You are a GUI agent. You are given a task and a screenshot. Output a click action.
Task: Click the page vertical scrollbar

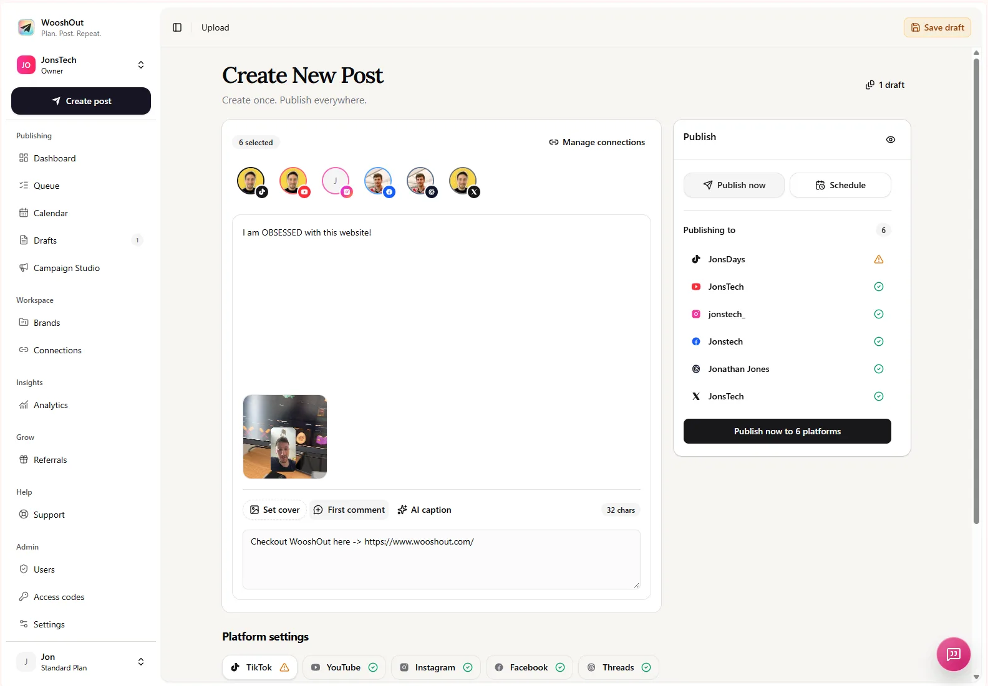click(x=976, y=291)
